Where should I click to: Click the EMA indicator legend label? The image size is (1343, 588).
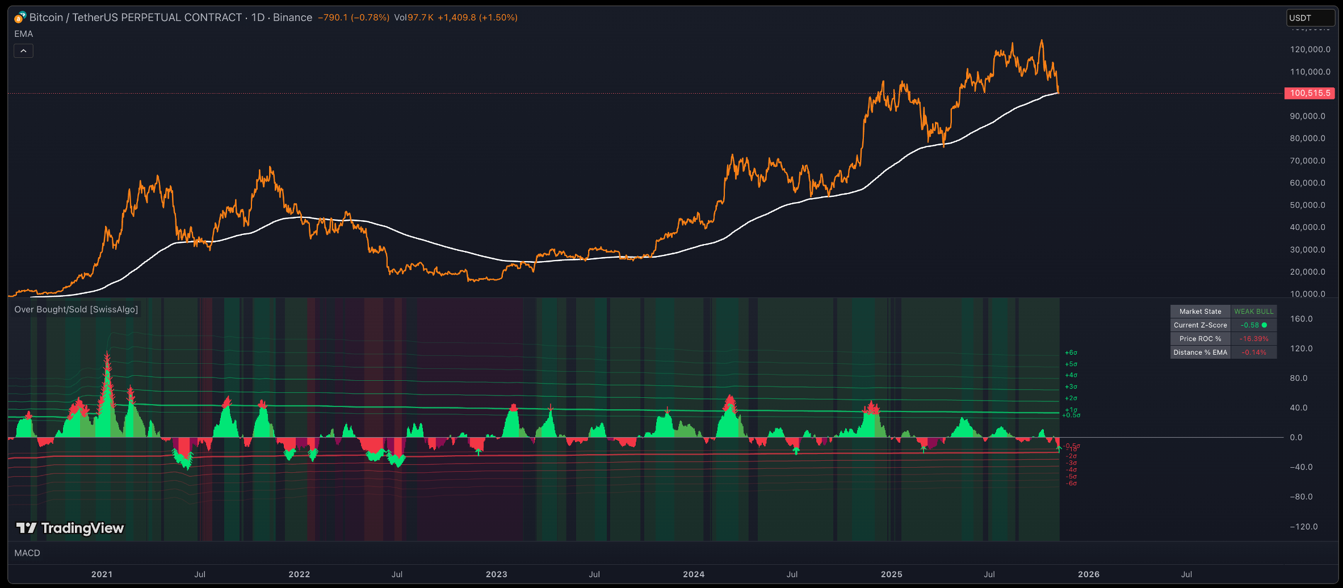click(x=24, y=34)
